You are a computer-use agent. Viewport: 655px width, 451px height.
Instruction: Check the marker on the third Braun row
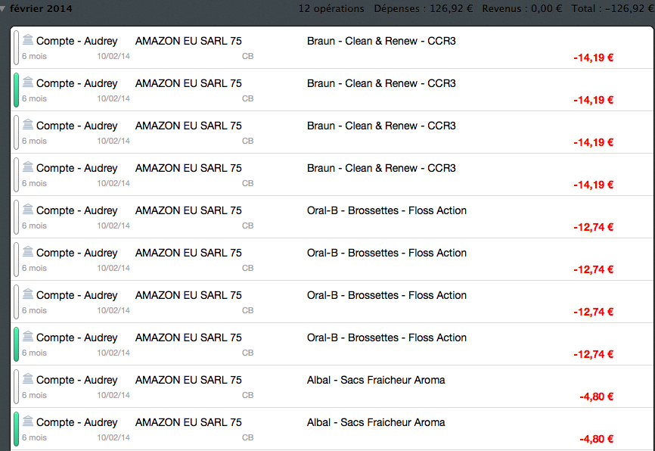[x=17, y=132]
